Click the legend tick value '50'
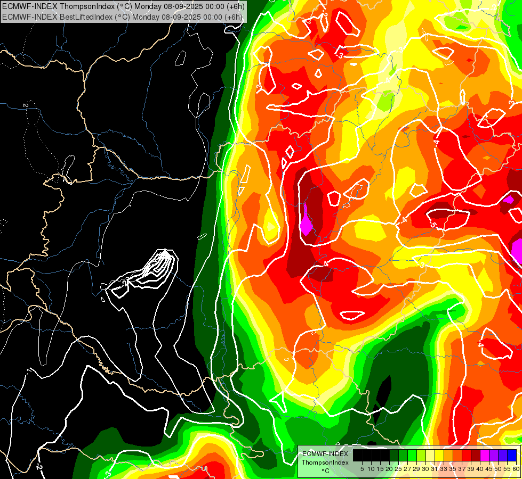 (x=498, y=469)
